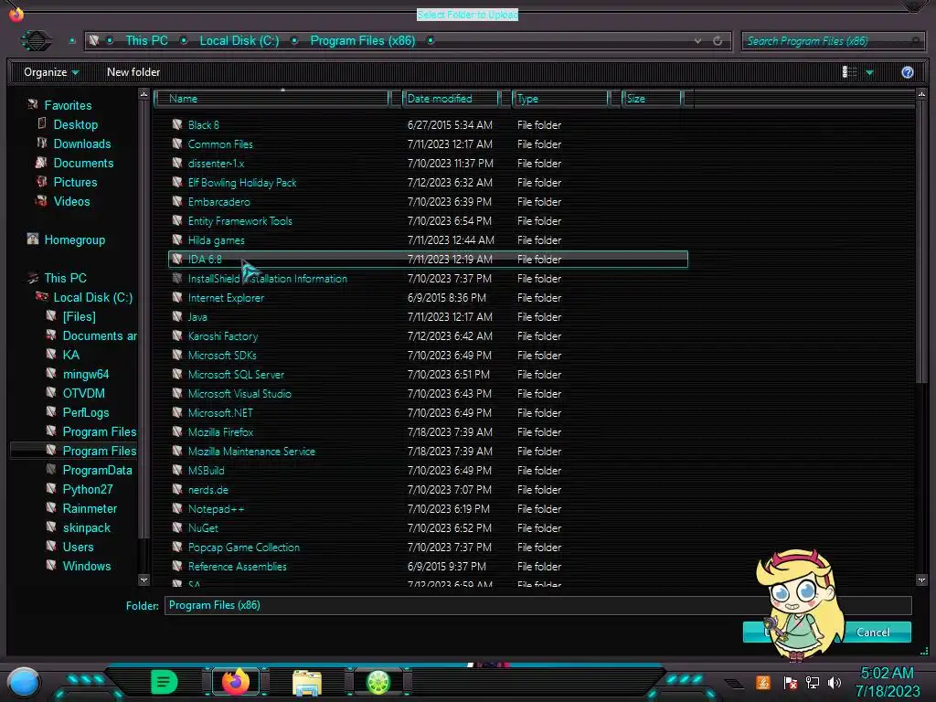Click the back navigation button
The image size is (936, 702).
36,40
